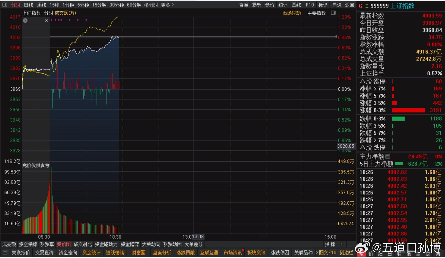
Task: Remove from watchlist with -自选
Action: click(336, 5)
